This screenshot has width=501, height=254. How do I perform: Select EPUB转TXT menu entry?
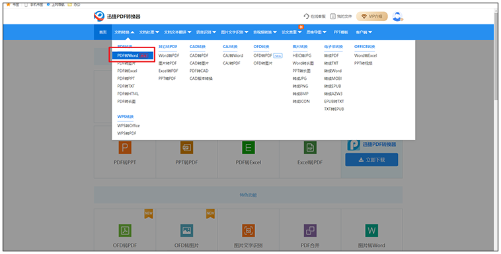[x=334, y=102]
